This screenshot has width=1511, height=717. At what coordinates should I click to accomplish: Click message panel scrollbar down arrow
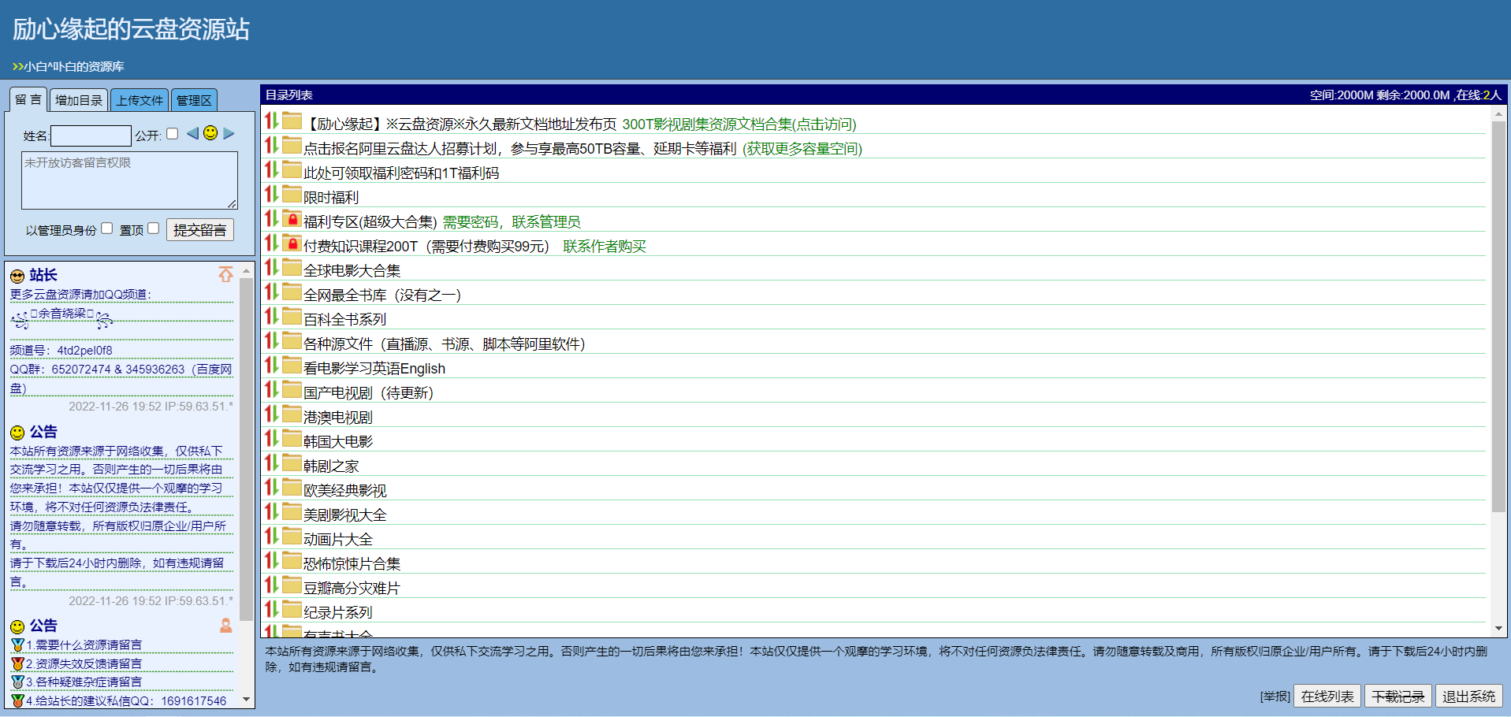pyautogui.click(x=247, y=699)
